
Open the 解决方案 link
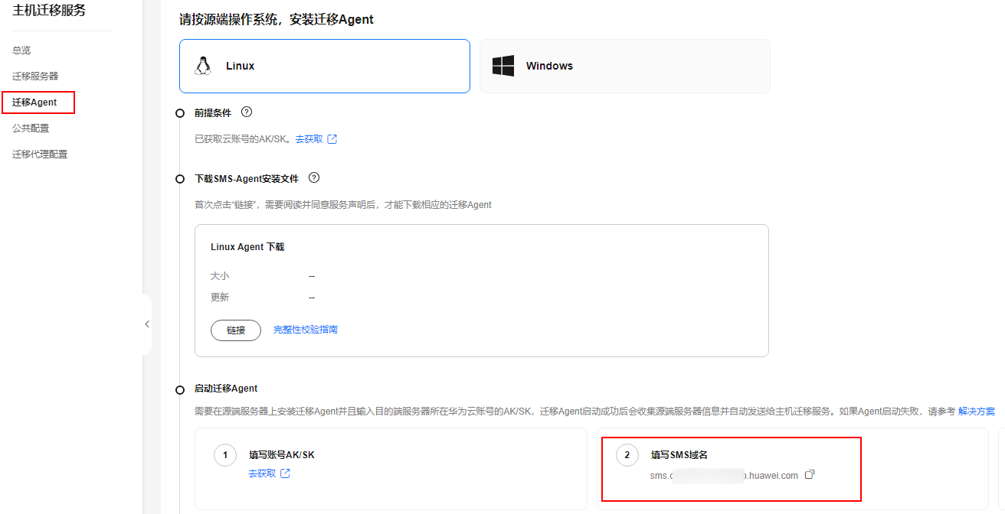(977, 412)
